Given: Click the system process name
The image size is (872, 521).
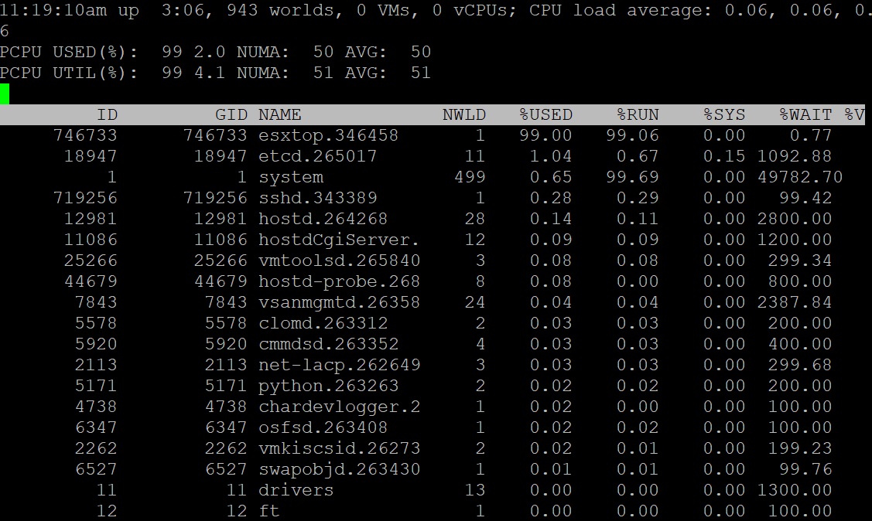Looking at the screenshot, I should click(x=290, y=178).
